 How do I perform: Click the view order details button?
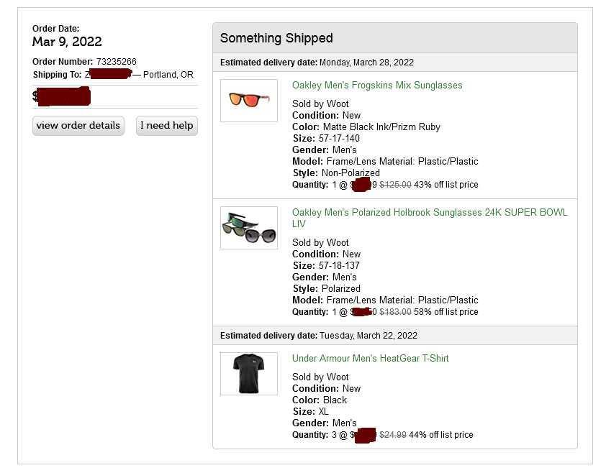coord(78,126)
